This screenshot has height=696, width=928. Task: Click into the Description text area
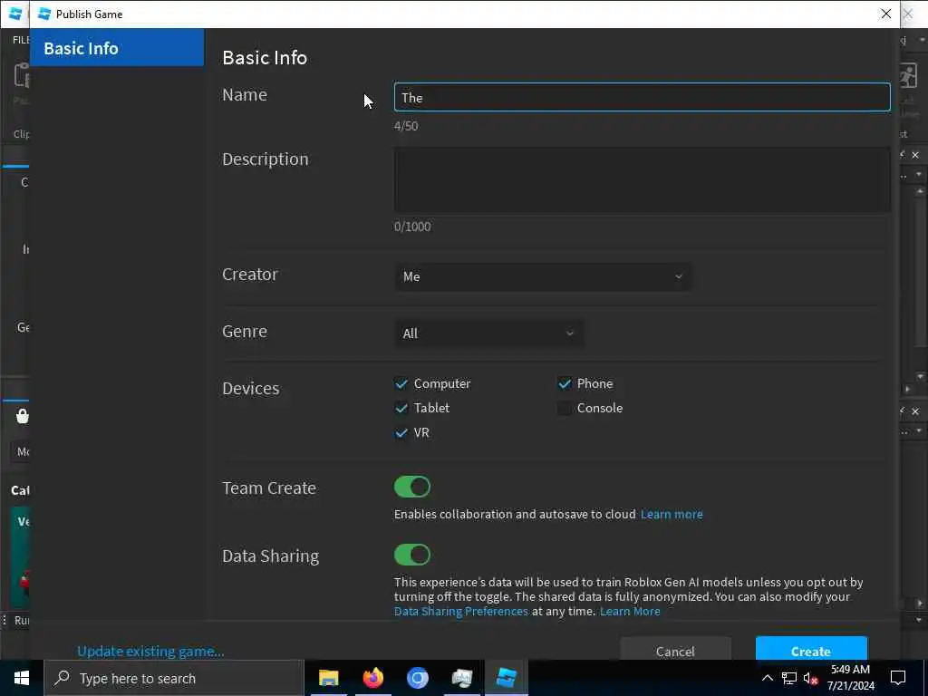[x=643, y=179]
